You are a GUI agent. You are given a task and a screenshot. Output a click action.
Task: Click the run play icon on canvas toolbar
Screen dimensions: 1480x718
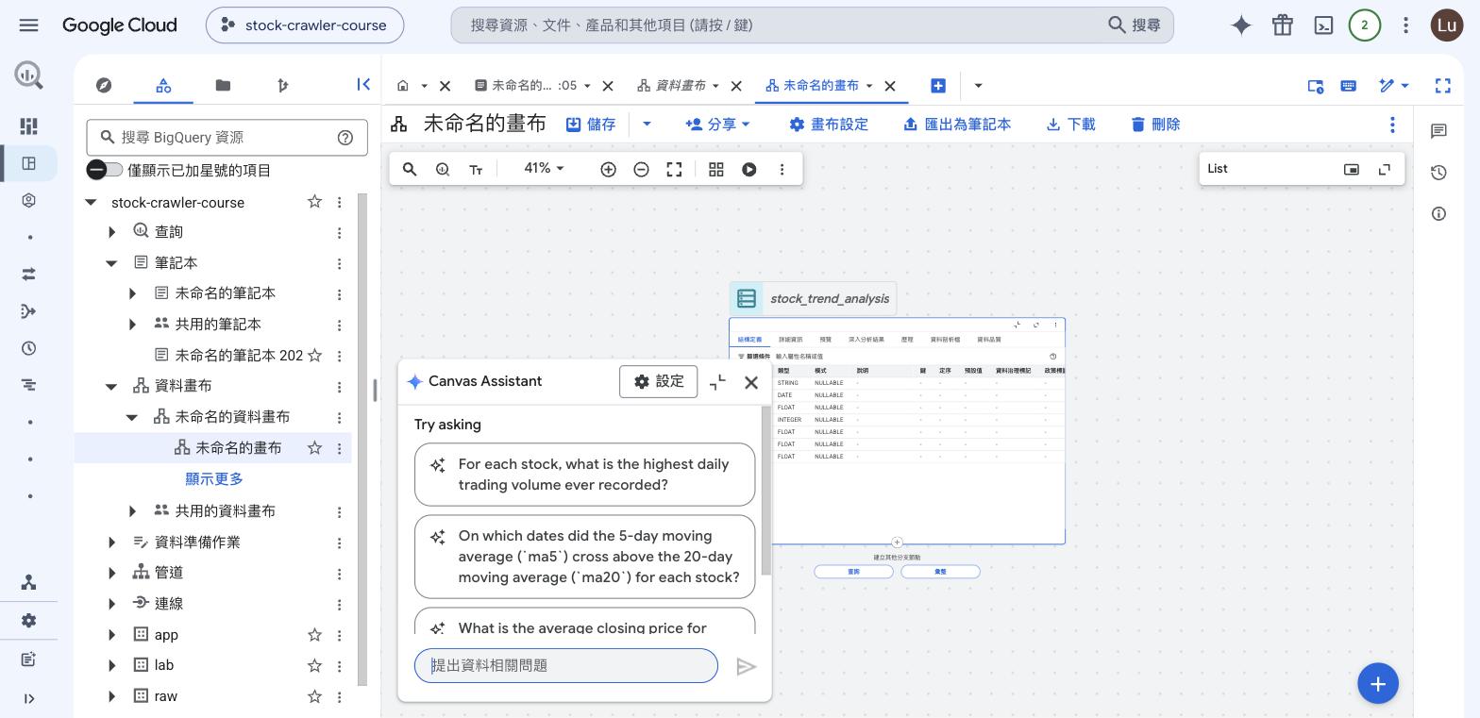coord(748,169)
